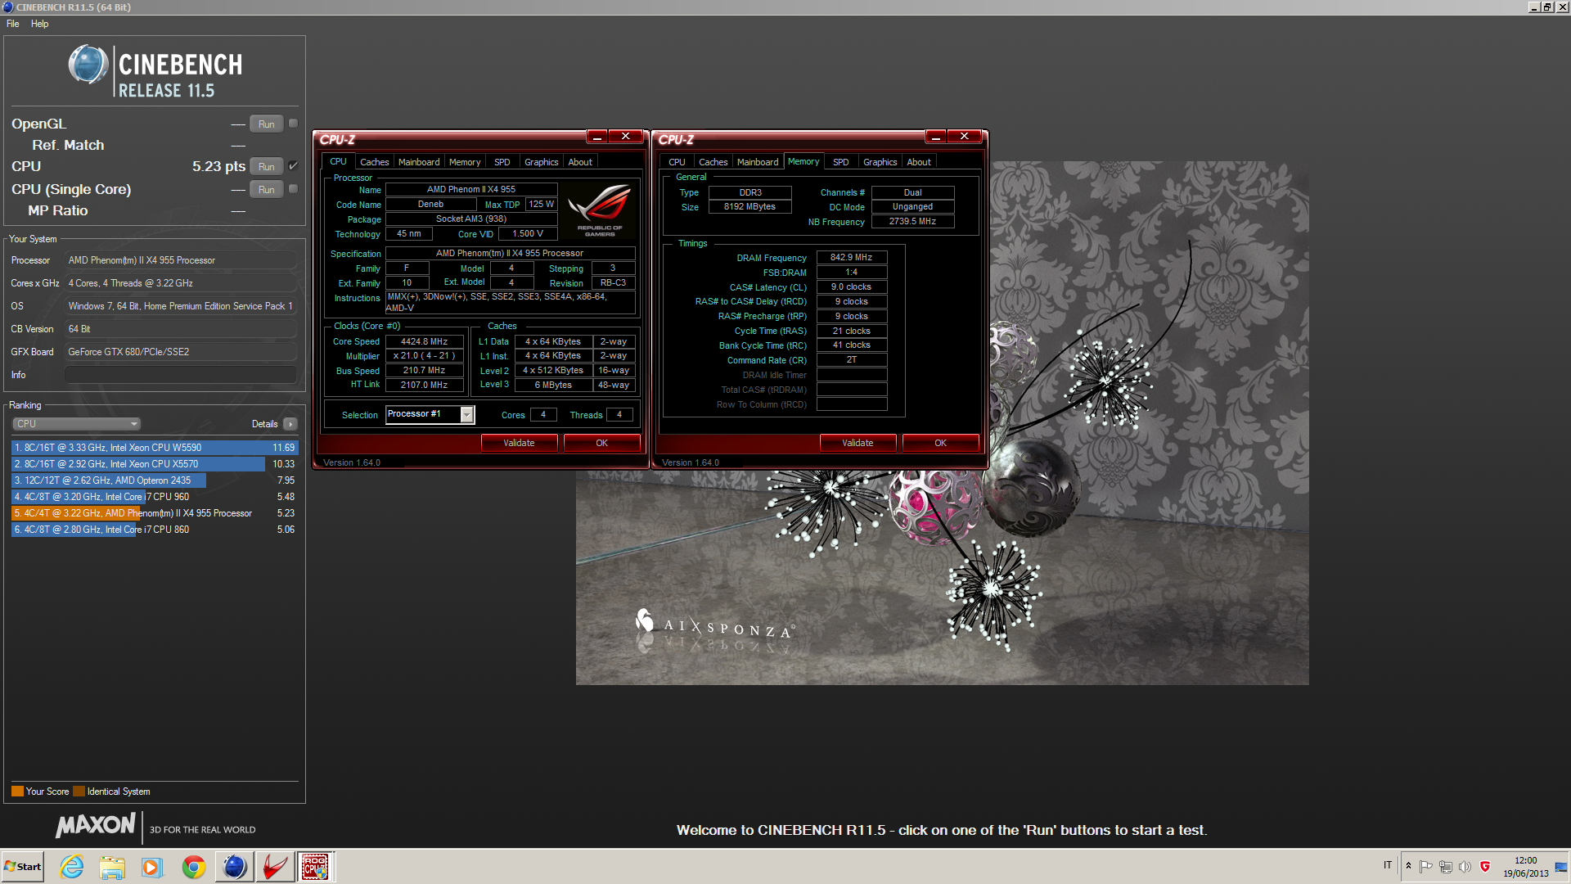Select Core i7 860 ranking entry
This screenshot has height=884, width=1571.
click(x=155, y=530)
